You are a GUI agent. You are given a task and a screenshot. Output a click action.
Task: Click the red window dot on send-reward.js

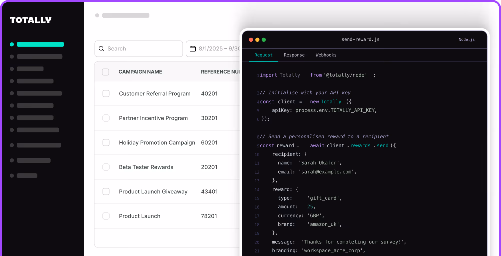tap(251, 40)
